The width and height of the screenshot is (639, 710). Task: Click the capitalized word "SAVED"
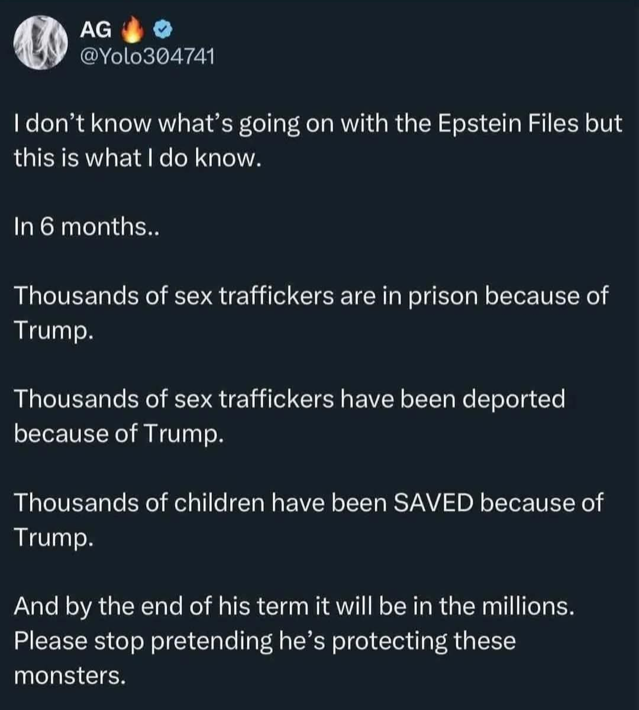(434, 502)
